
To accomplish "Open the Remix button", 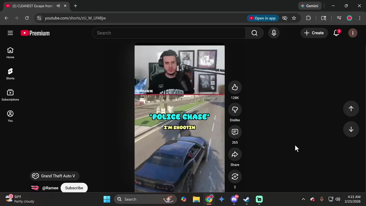I will (x=235, y=177).
